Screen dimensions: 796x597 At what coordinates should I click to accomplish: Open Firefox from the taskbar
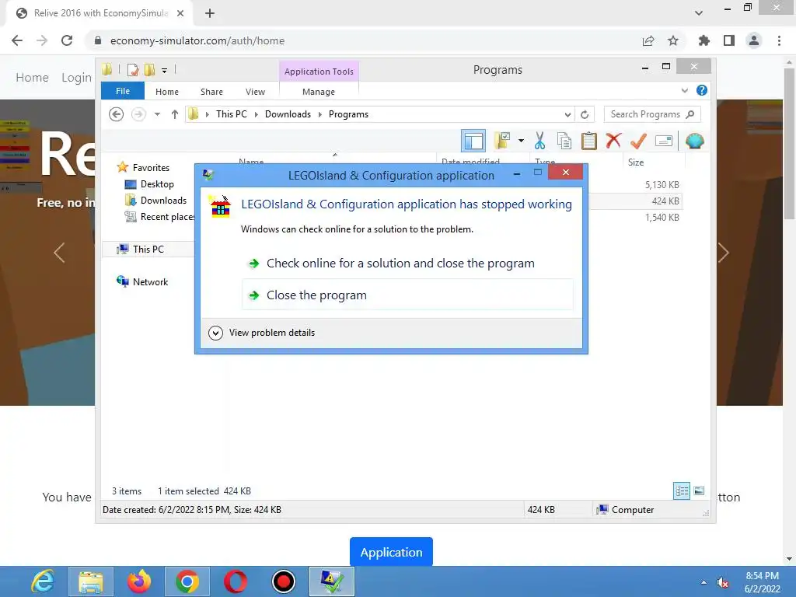click(x=138, y=581)
